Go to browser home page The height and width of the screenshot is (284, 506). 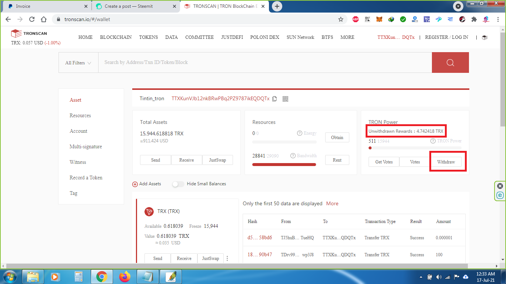pos(44,19)
